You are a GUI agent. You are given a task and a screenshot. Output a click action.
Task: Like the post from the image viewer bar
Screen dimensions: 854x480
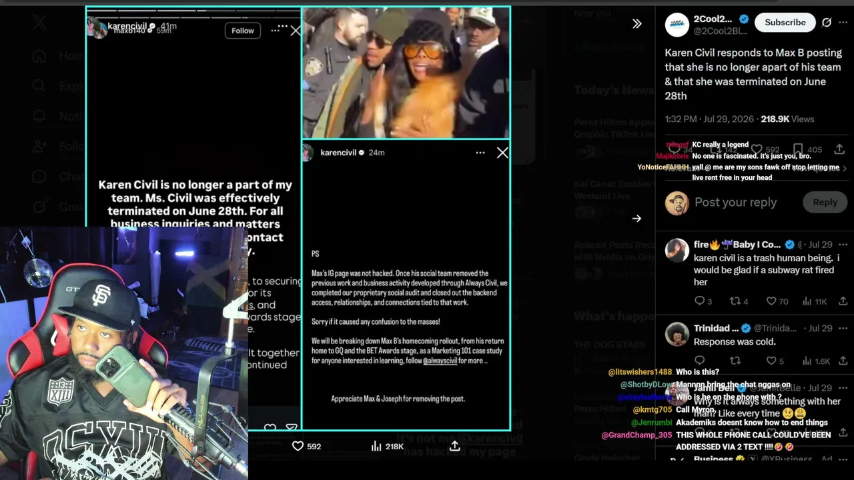point(307,446)
